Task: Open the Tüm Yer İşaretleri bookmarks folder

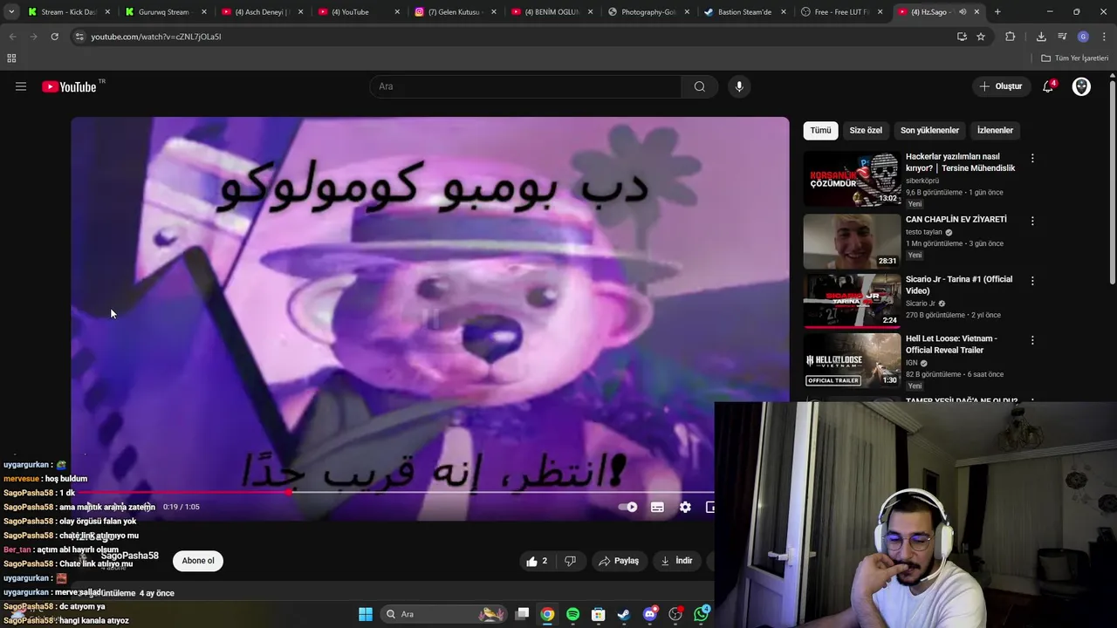Action: pos(1074,58)
